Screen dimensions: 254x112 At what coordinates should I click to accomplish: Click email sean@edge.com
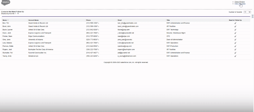(x=124, y=36)
